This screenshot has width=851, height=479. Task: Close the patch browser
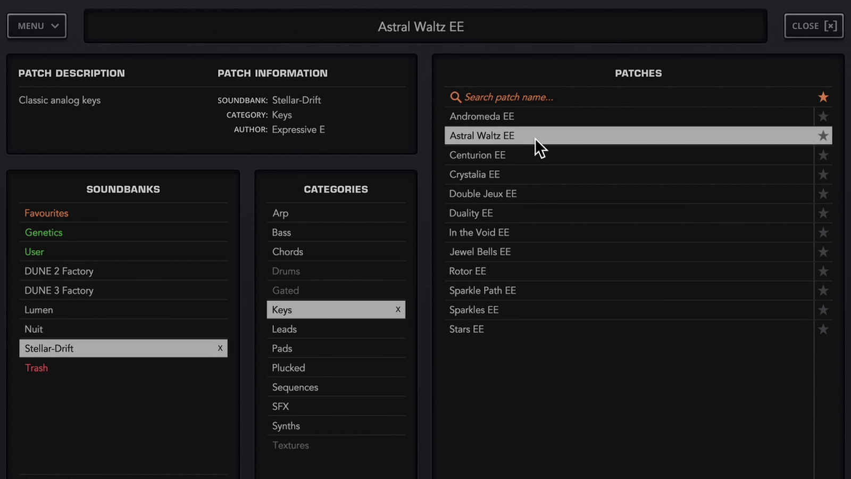pos(813,26)
